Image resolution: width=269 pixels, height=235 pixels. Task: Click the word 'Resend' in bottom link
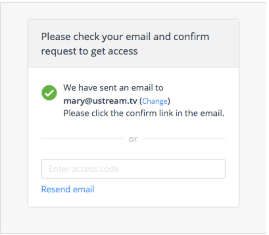[x=56, y=190]
